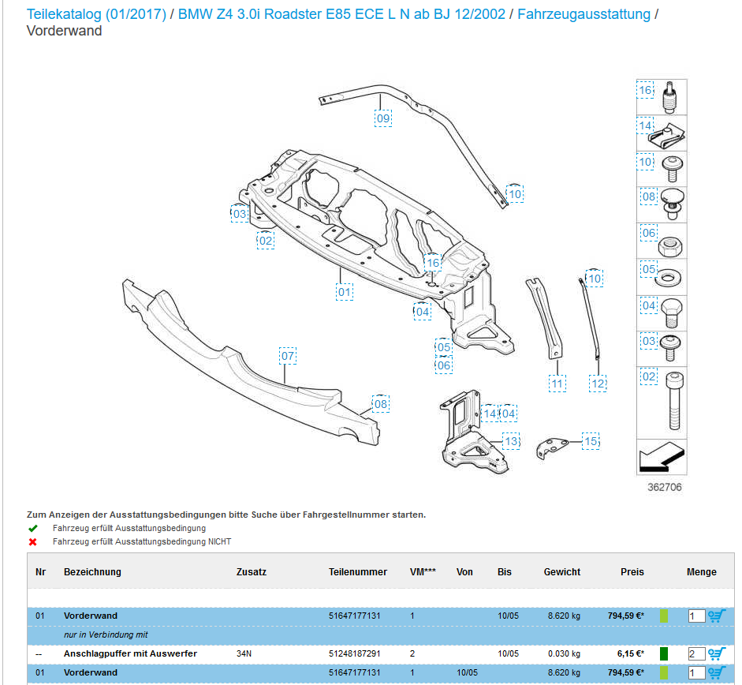Select callout 16 on the front panel drawing
The height and width of the screenshot is (685, 742).
pos(433,263)
